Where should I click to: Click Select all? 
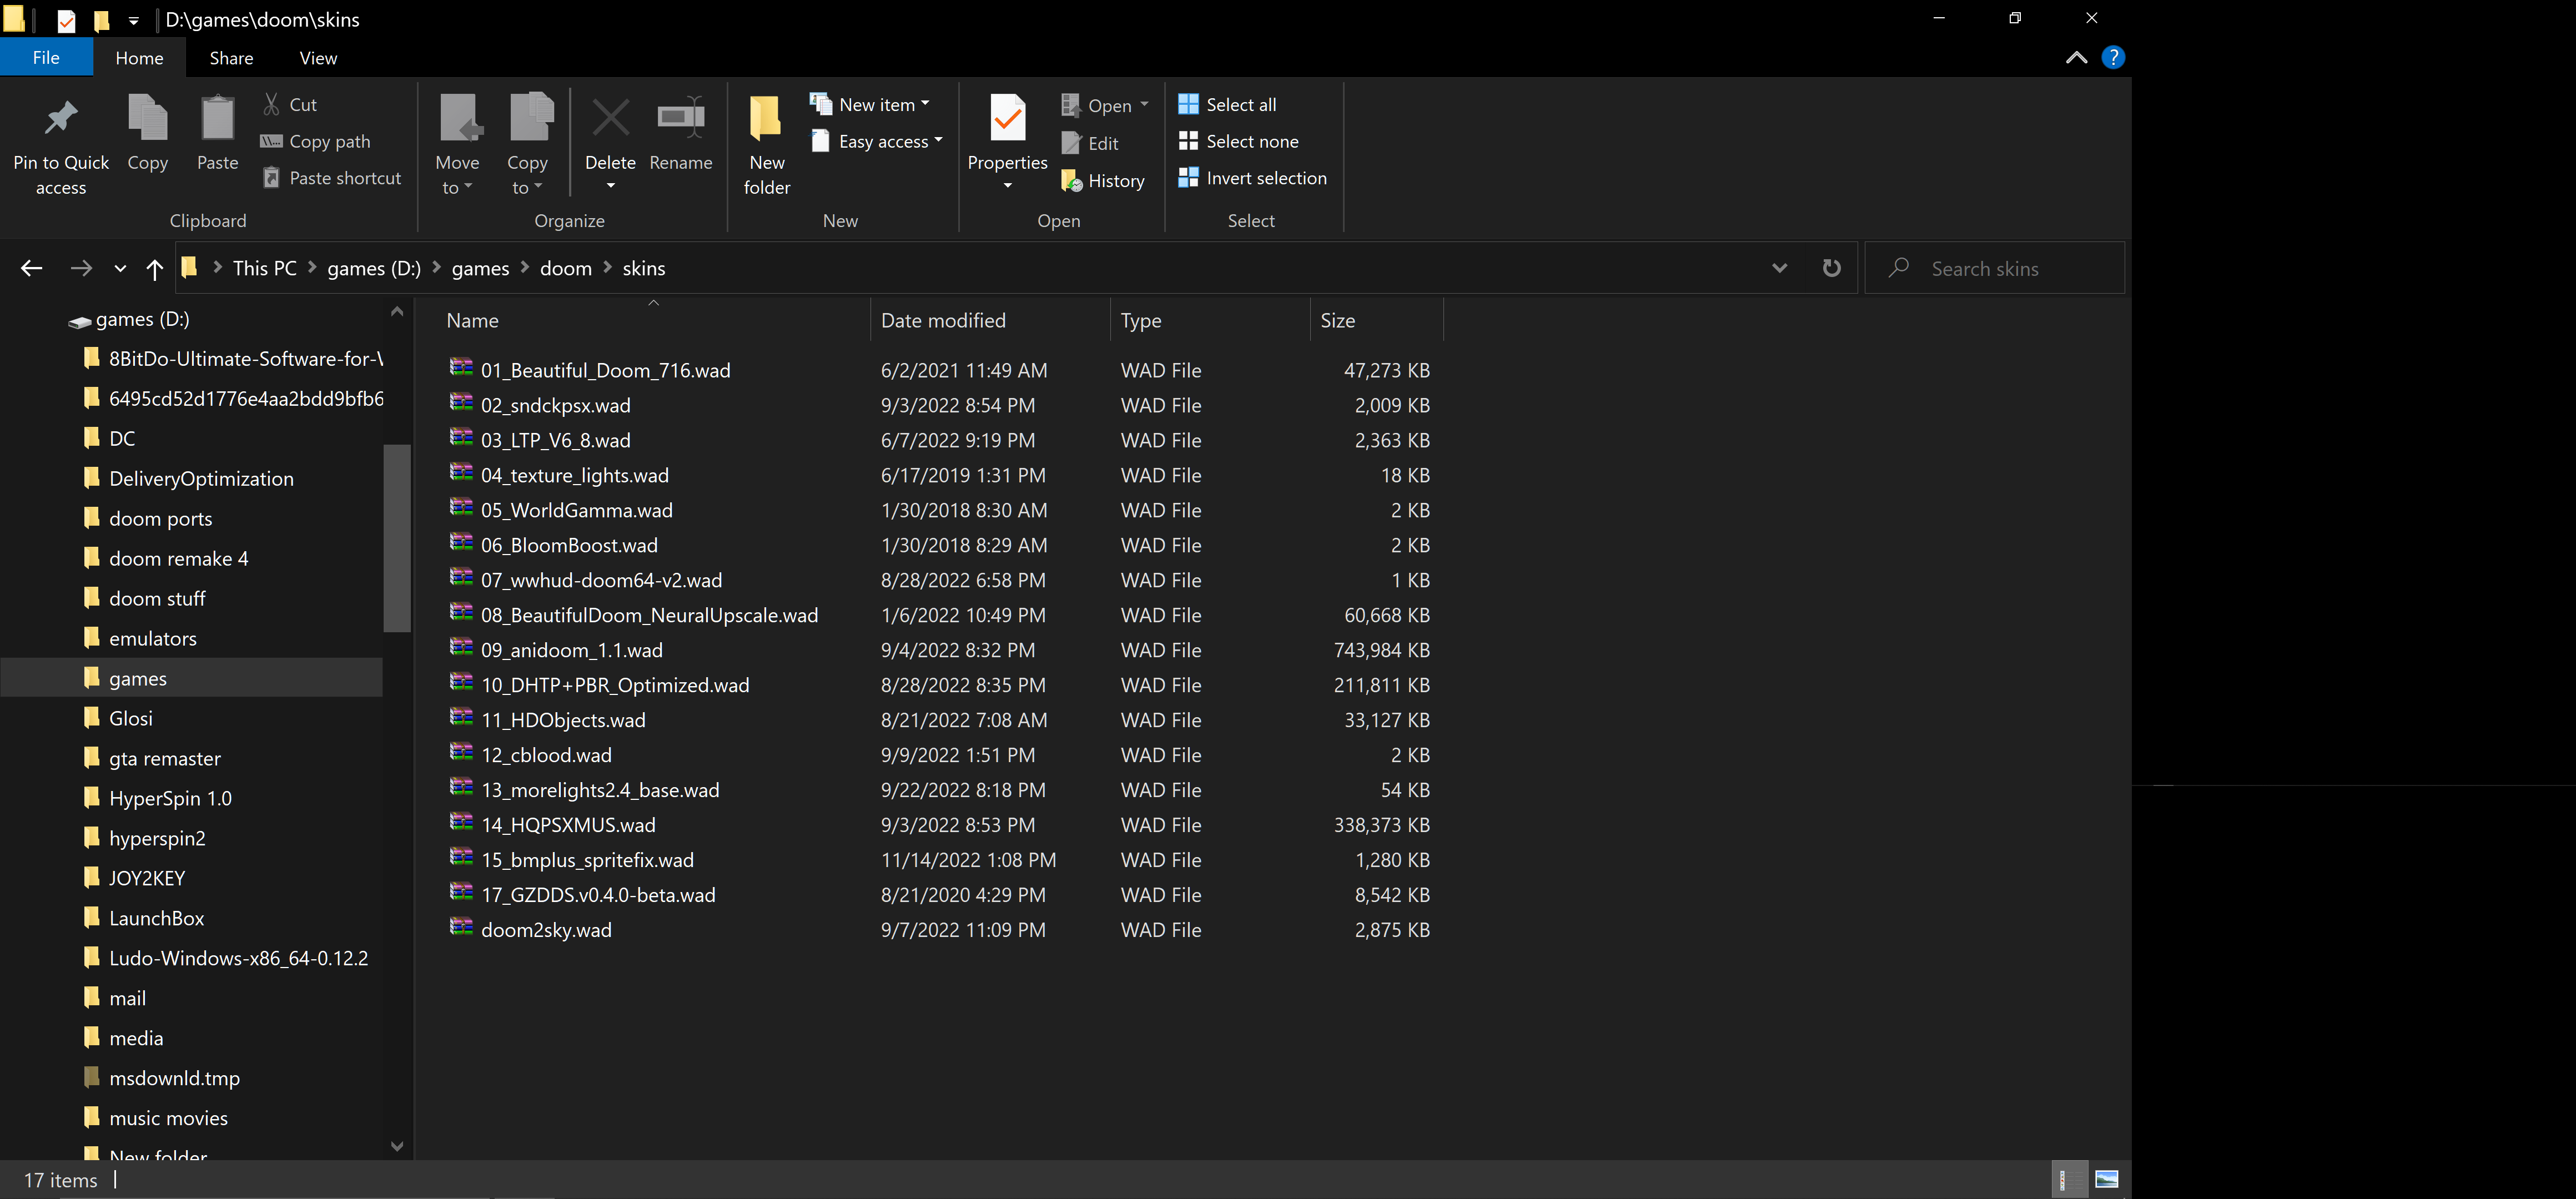[x=1227, y=104]
